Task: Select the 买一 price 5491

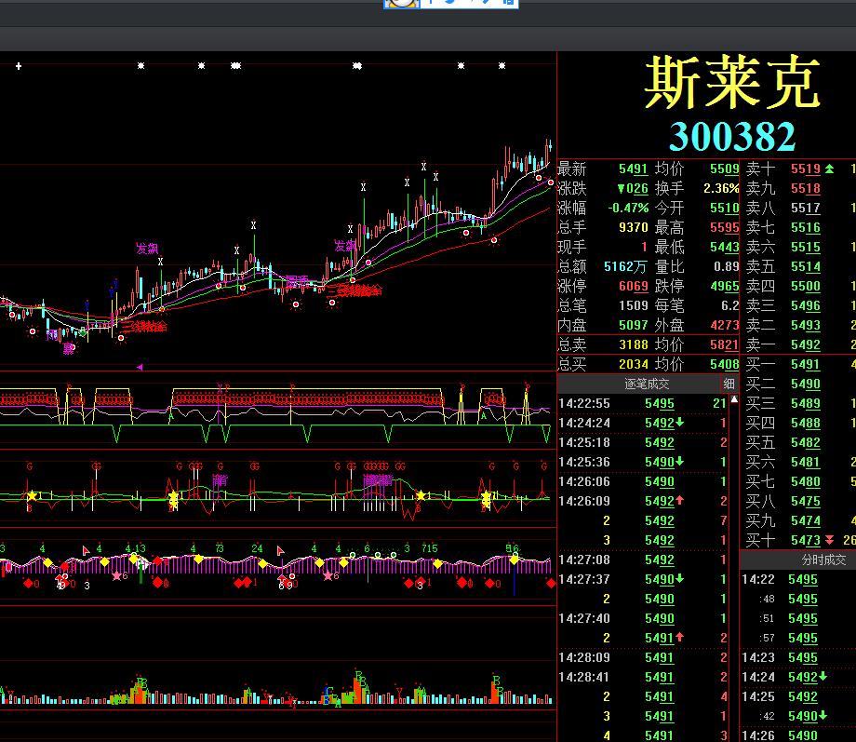Action: 805,364
